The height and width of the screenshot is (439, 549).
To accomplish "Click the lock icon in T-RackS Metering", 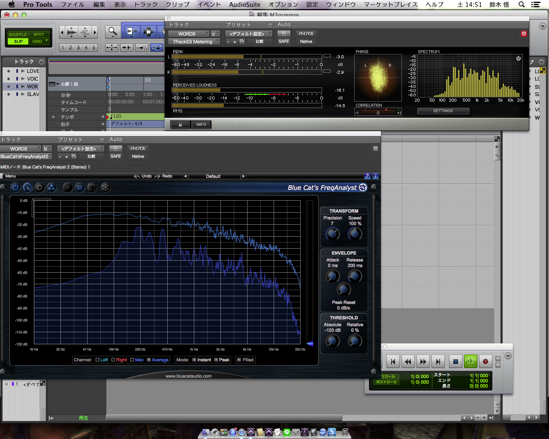I will tap(180, 125).
